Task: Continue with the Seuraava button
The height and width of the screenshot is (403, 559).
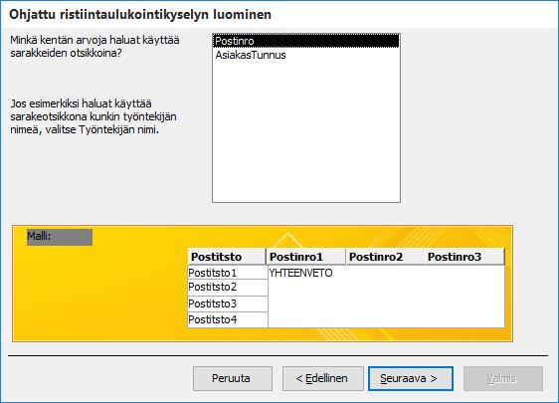Action: (411, 378)
